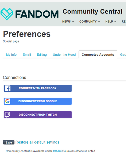Select the Connected Accounts tab

(x=98, y=54)
